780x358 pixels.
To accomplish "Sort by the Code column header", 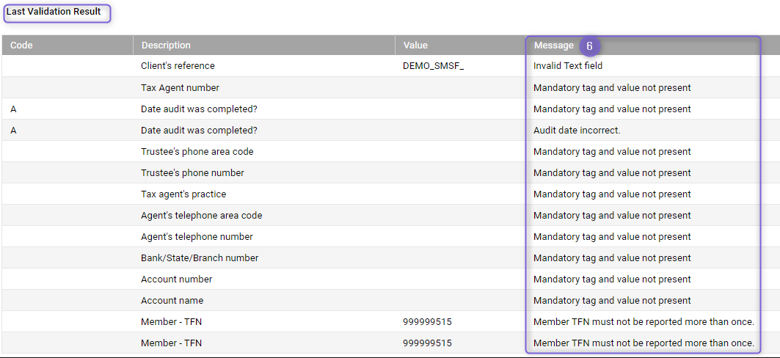I will coord(68,45).
